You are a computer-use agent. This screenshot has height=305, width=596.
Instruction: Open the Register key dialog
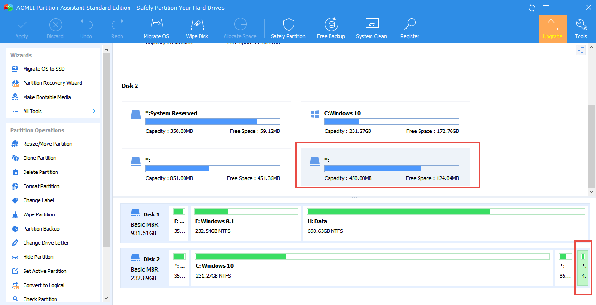[x=410, y=29]
